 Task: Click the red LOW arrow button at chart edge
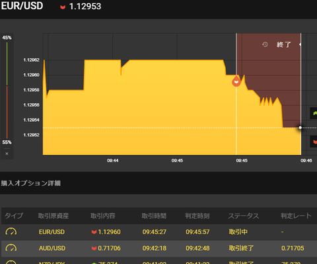pos(314,142)
